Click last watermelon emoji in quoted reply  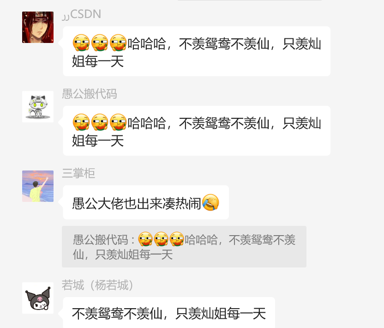177,239
